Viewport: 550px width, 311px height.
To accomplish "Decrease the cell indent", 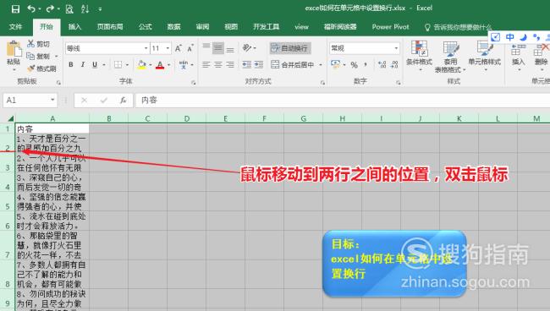I will pyautogui.click(x=247, y=64).
